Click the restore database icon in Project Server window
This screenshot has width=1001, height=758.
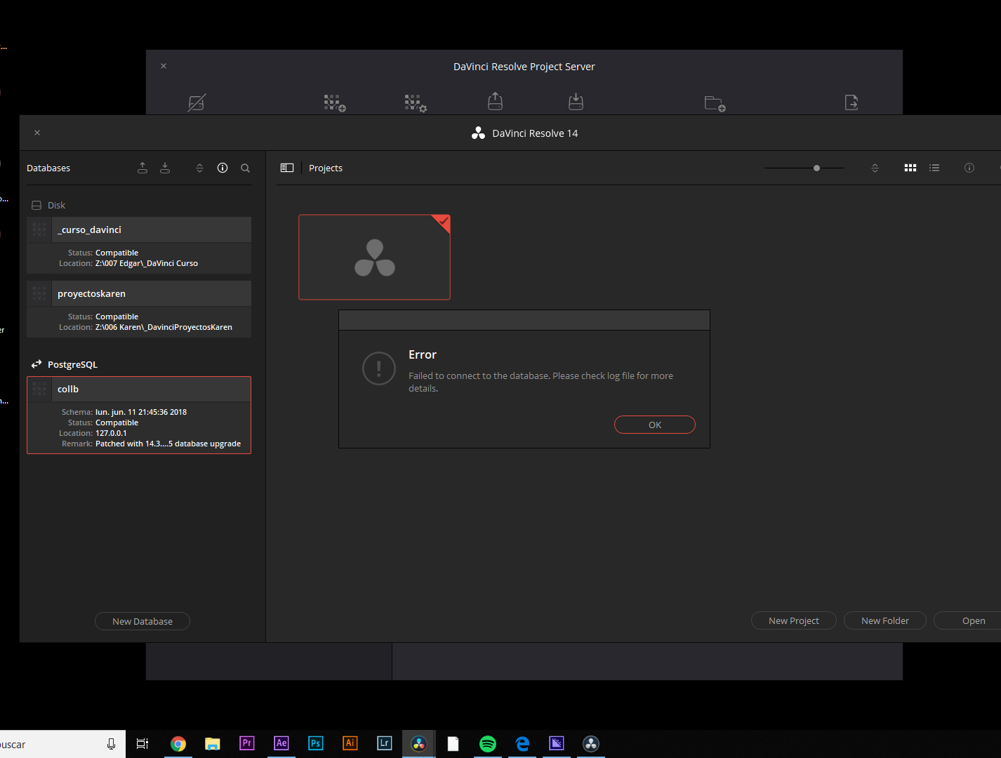click(576, 101)
